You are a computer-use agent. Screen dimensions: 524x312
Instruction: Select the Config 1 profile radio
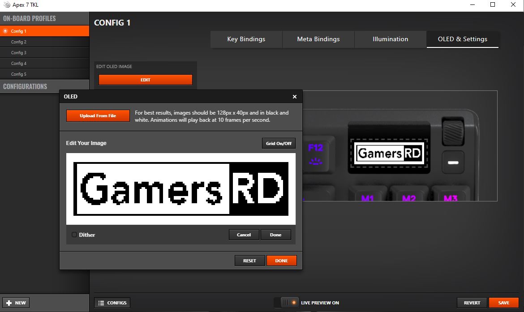tap(5, 31)
